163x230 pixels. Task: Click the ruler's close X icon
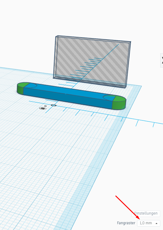point(45,106)
